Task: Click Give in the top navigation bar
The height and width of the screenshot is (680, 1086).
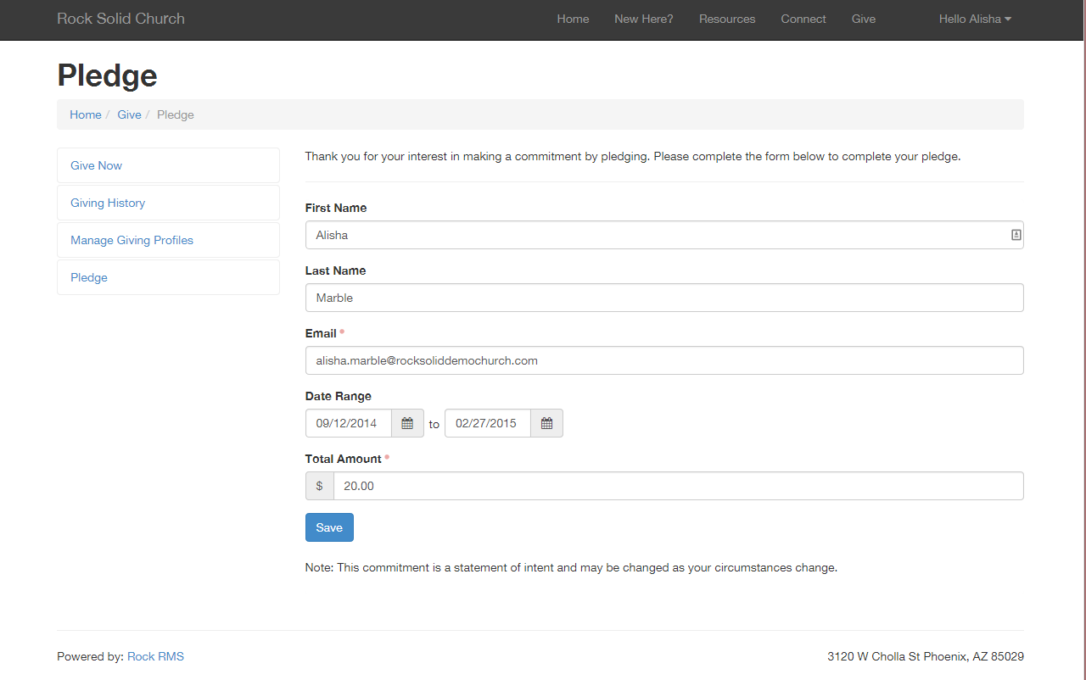Action: coord(863,19)
